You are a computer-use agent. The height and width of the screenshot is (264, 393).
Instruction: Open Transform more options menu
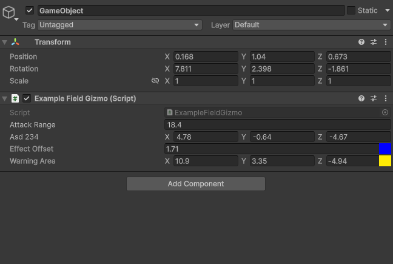click(x=386, y=42)
